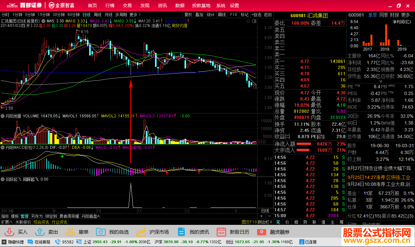This screenshot has height=247, width=415.
Task: Click the 卖出 (sell) arrow icon
Action: point(40,232)
